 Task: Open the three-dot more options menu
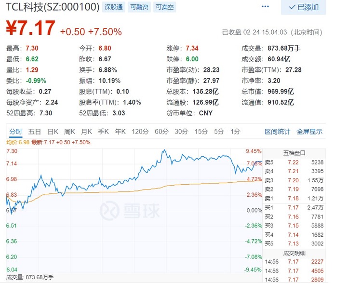pos(265,7)
